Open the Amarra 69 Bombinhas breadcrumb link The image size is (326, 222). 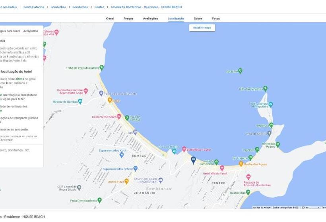pyautogui.click(x=146, y=7)
